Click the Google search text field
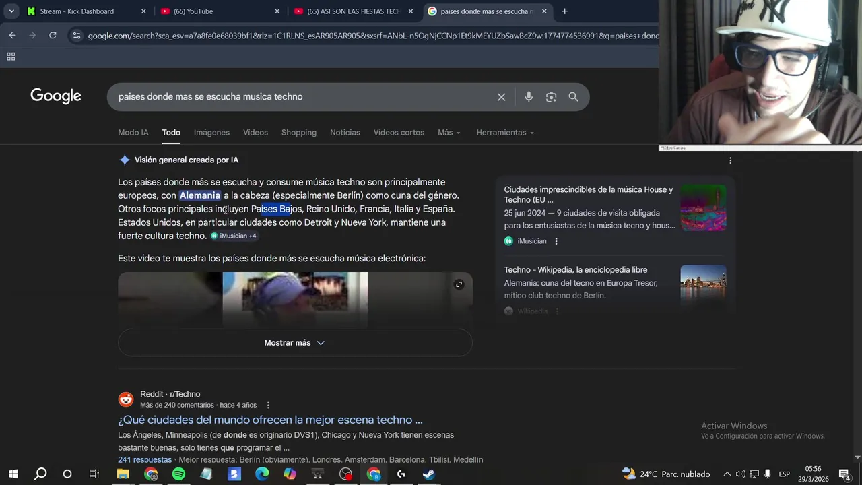The width and height of the screenshot is (862, 485). tap(303, 97)
